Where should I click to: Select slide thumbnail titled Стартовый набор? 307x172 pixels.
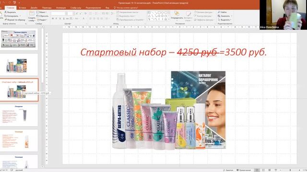pos(19,90)
